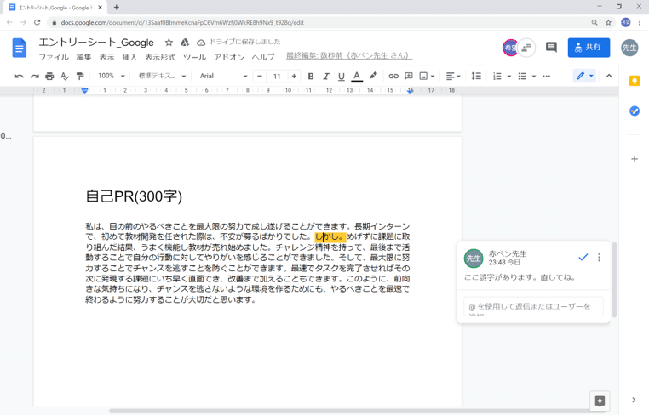Screen dimensions: 649x415
Task: Open the highlight color marker
Action: pyautogui.click(x=373, y=76)
